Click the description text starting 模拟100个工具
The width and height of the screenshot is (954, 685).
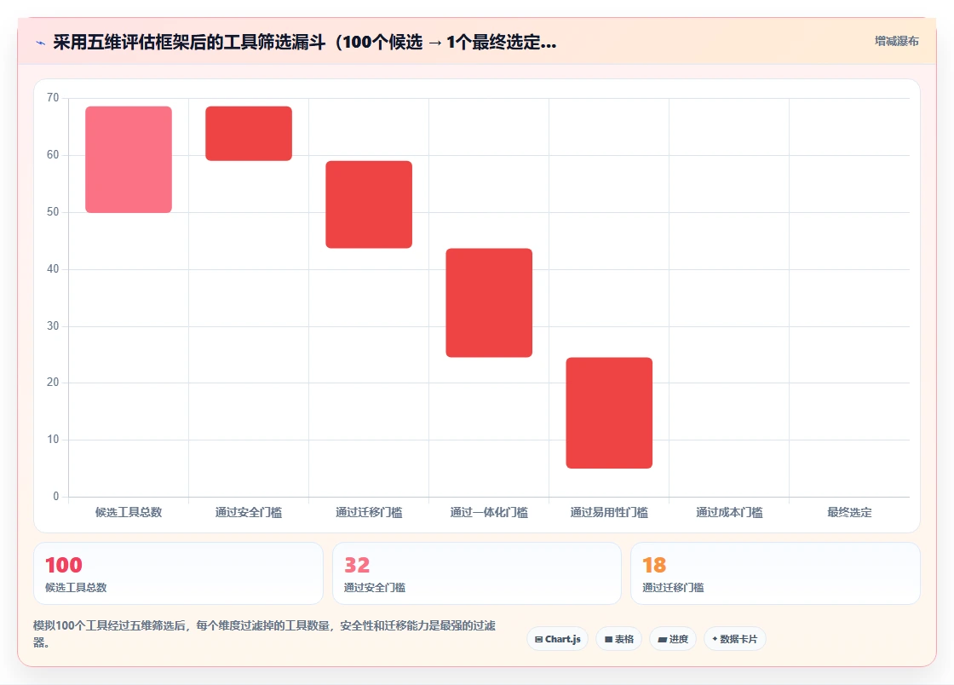(x=264, y=633)
